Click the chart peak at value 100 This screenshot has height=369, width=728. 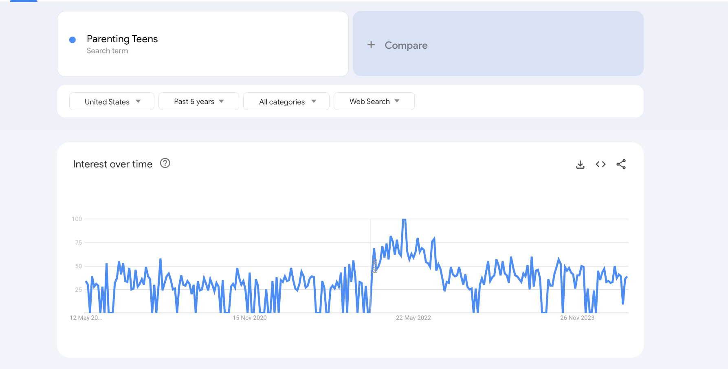point(404,219)
